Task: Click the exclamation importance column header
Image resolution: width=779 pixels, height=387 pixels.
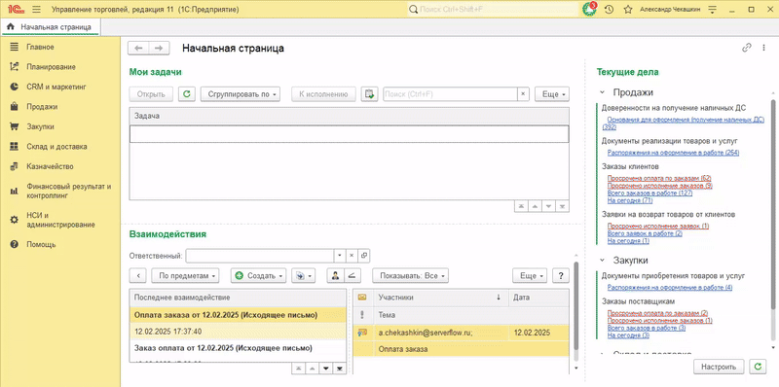Action: point(362,315)
